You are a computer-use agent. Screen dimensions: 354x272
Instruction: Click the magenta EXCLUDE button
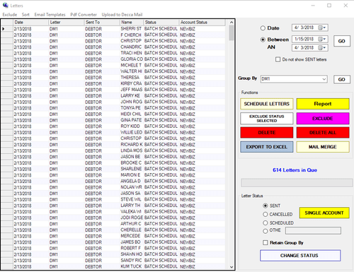tap(323, 119)
